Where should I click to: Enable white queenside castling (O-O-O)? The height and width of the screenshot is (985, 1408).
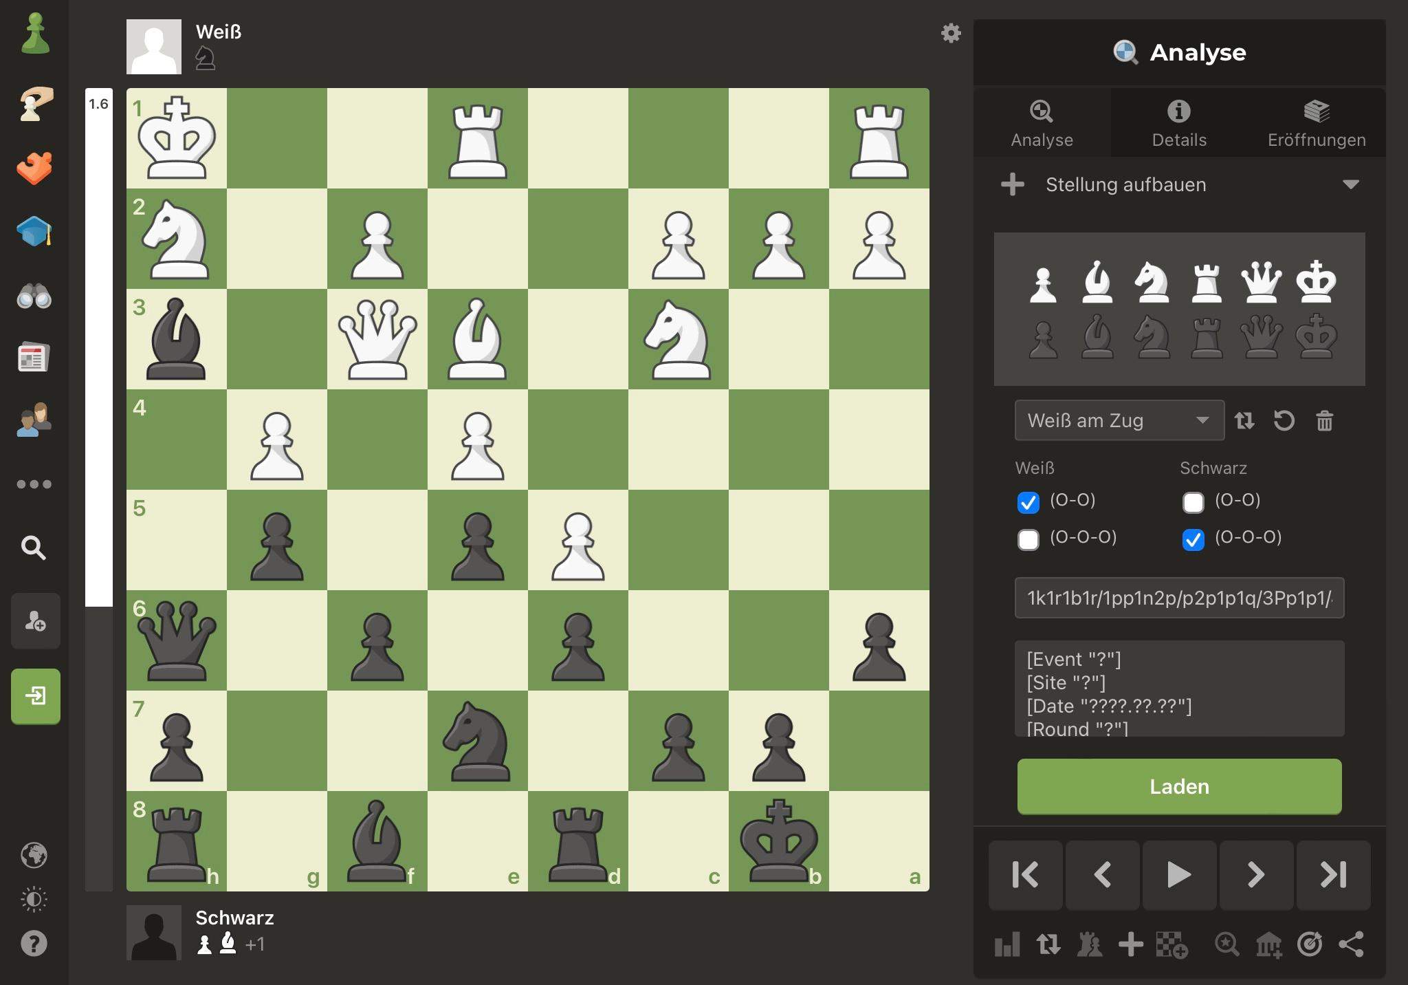tap(1028, 540)
